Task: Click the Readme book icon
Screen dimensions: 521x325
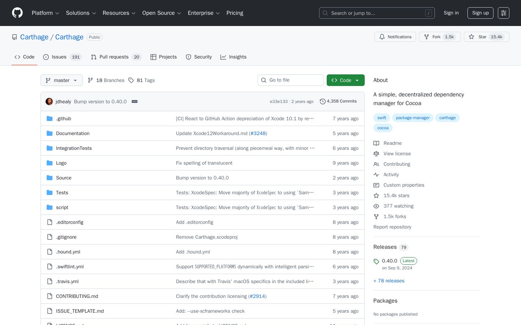Action: click(x=376, y=143)
